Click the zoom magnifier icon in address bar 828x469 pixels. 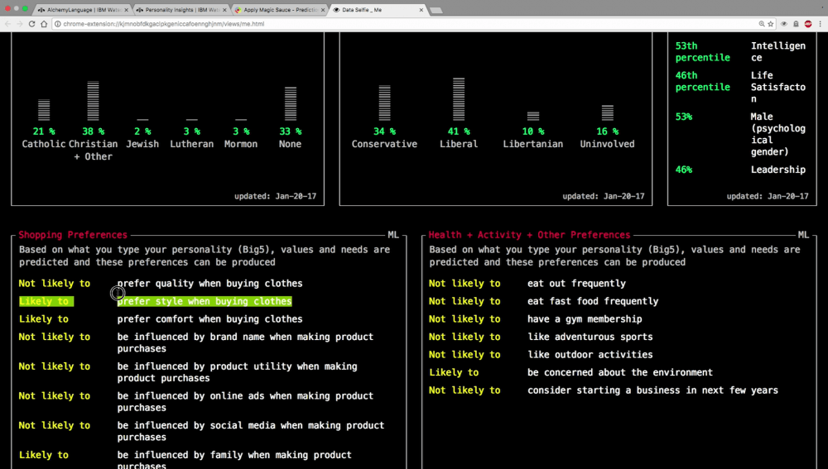pos(759,24)
